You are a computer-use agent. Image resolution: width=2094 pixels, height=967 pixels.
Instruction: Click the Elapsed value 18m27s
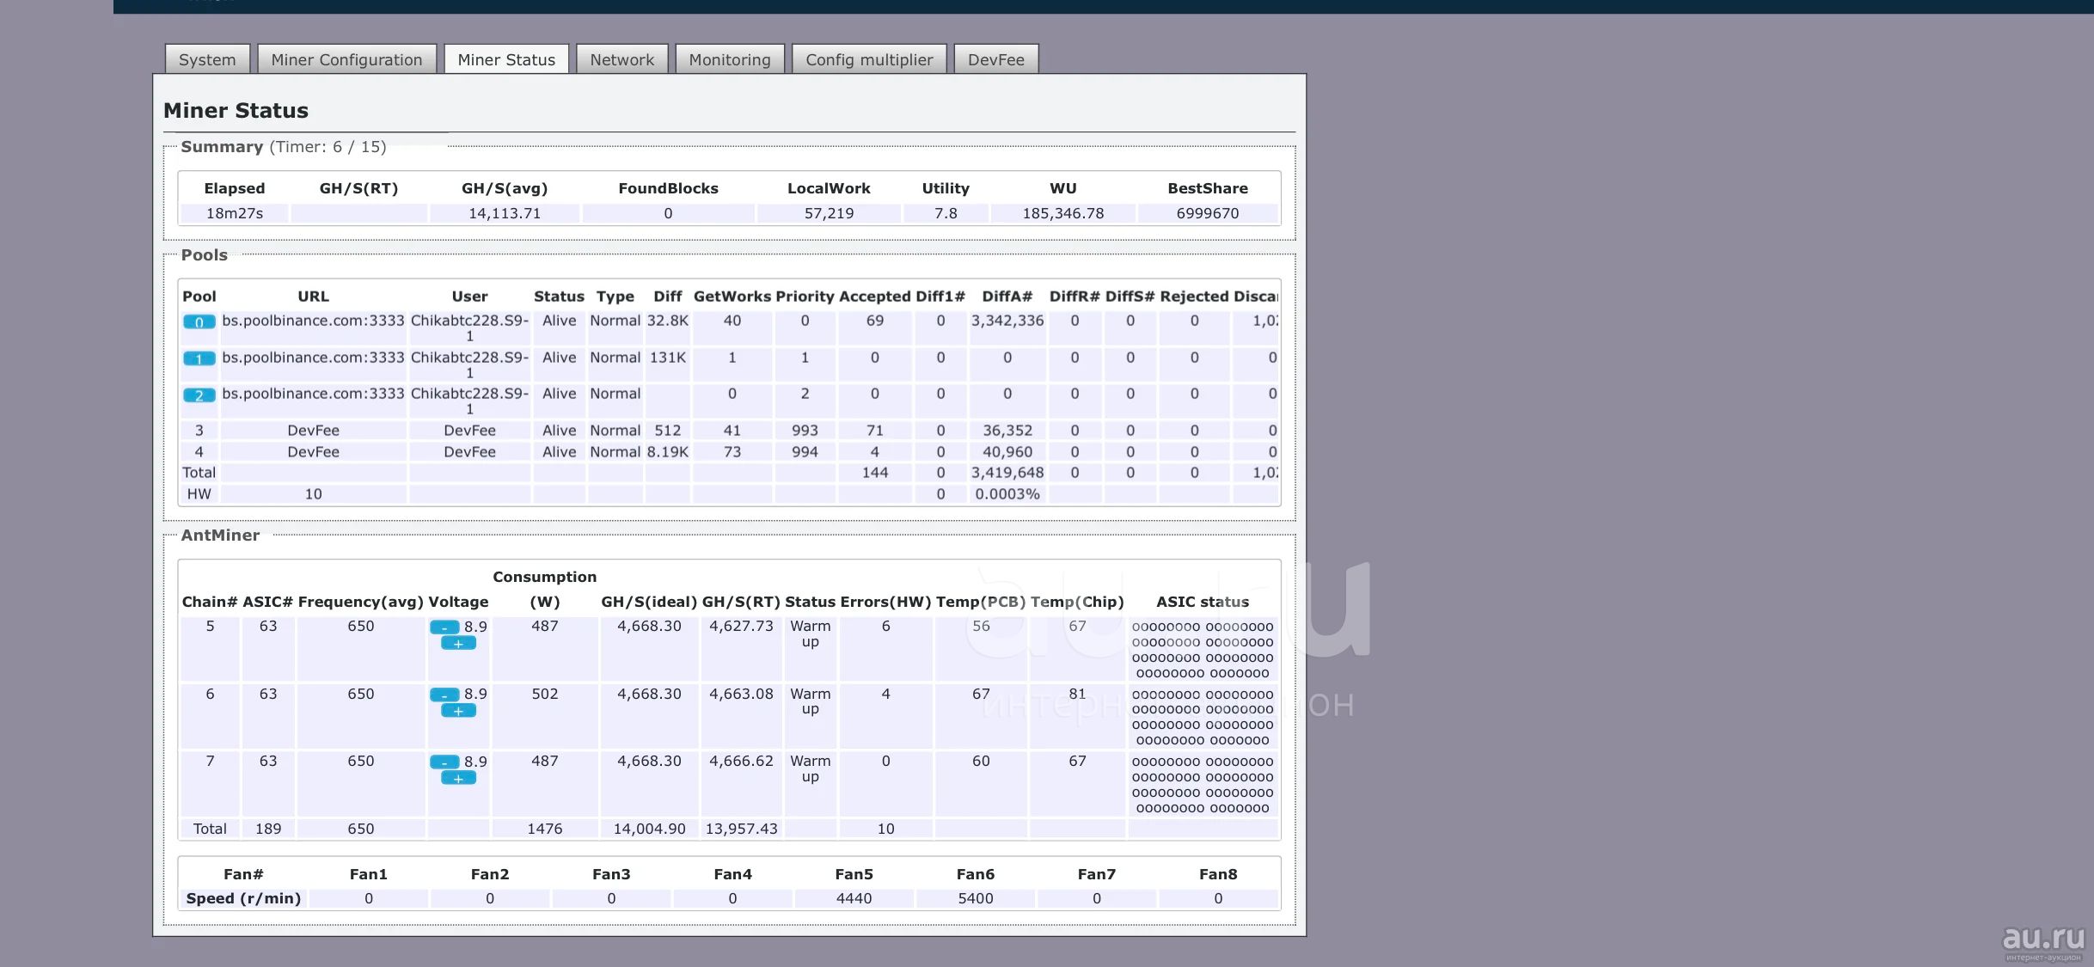234,213
